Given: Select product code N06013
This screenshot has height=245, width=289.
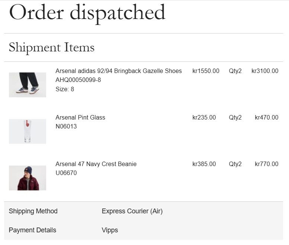Looking at the screenshot, I should click(66, 127).
